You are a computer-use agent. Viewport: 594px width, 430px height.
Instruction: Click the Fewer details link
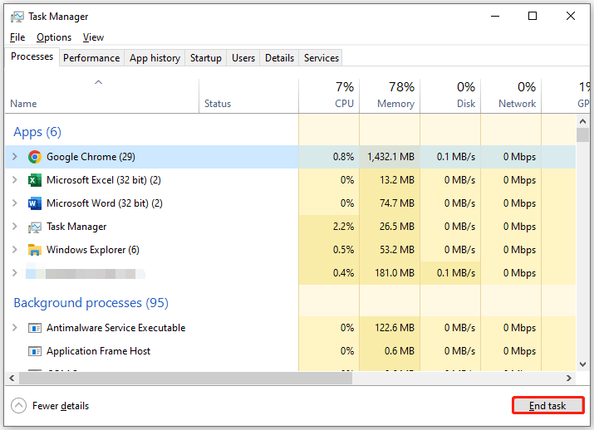tap(61, 406)
